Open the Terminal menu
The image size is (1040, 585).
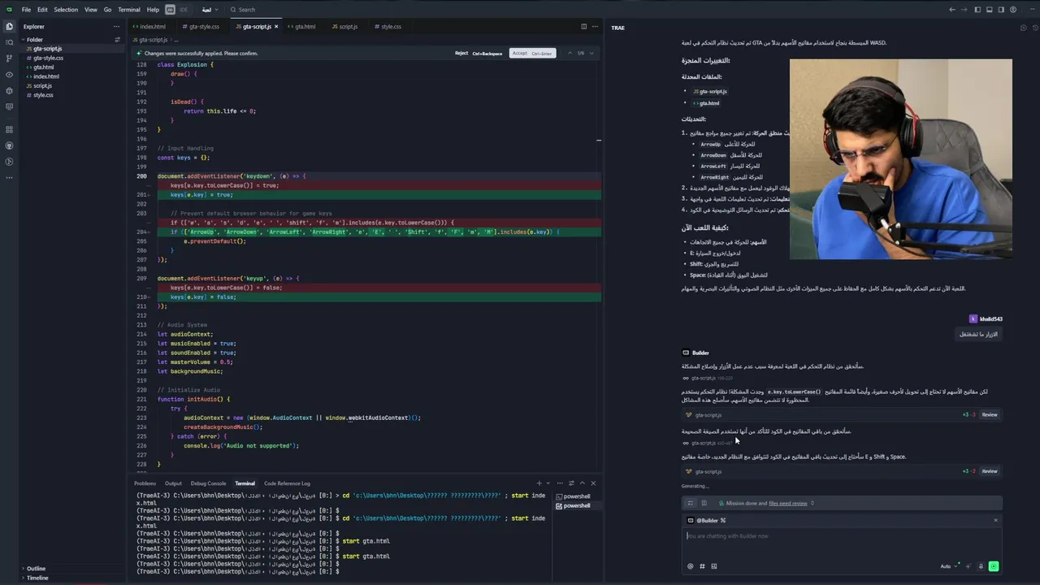[x=129, y=10]
